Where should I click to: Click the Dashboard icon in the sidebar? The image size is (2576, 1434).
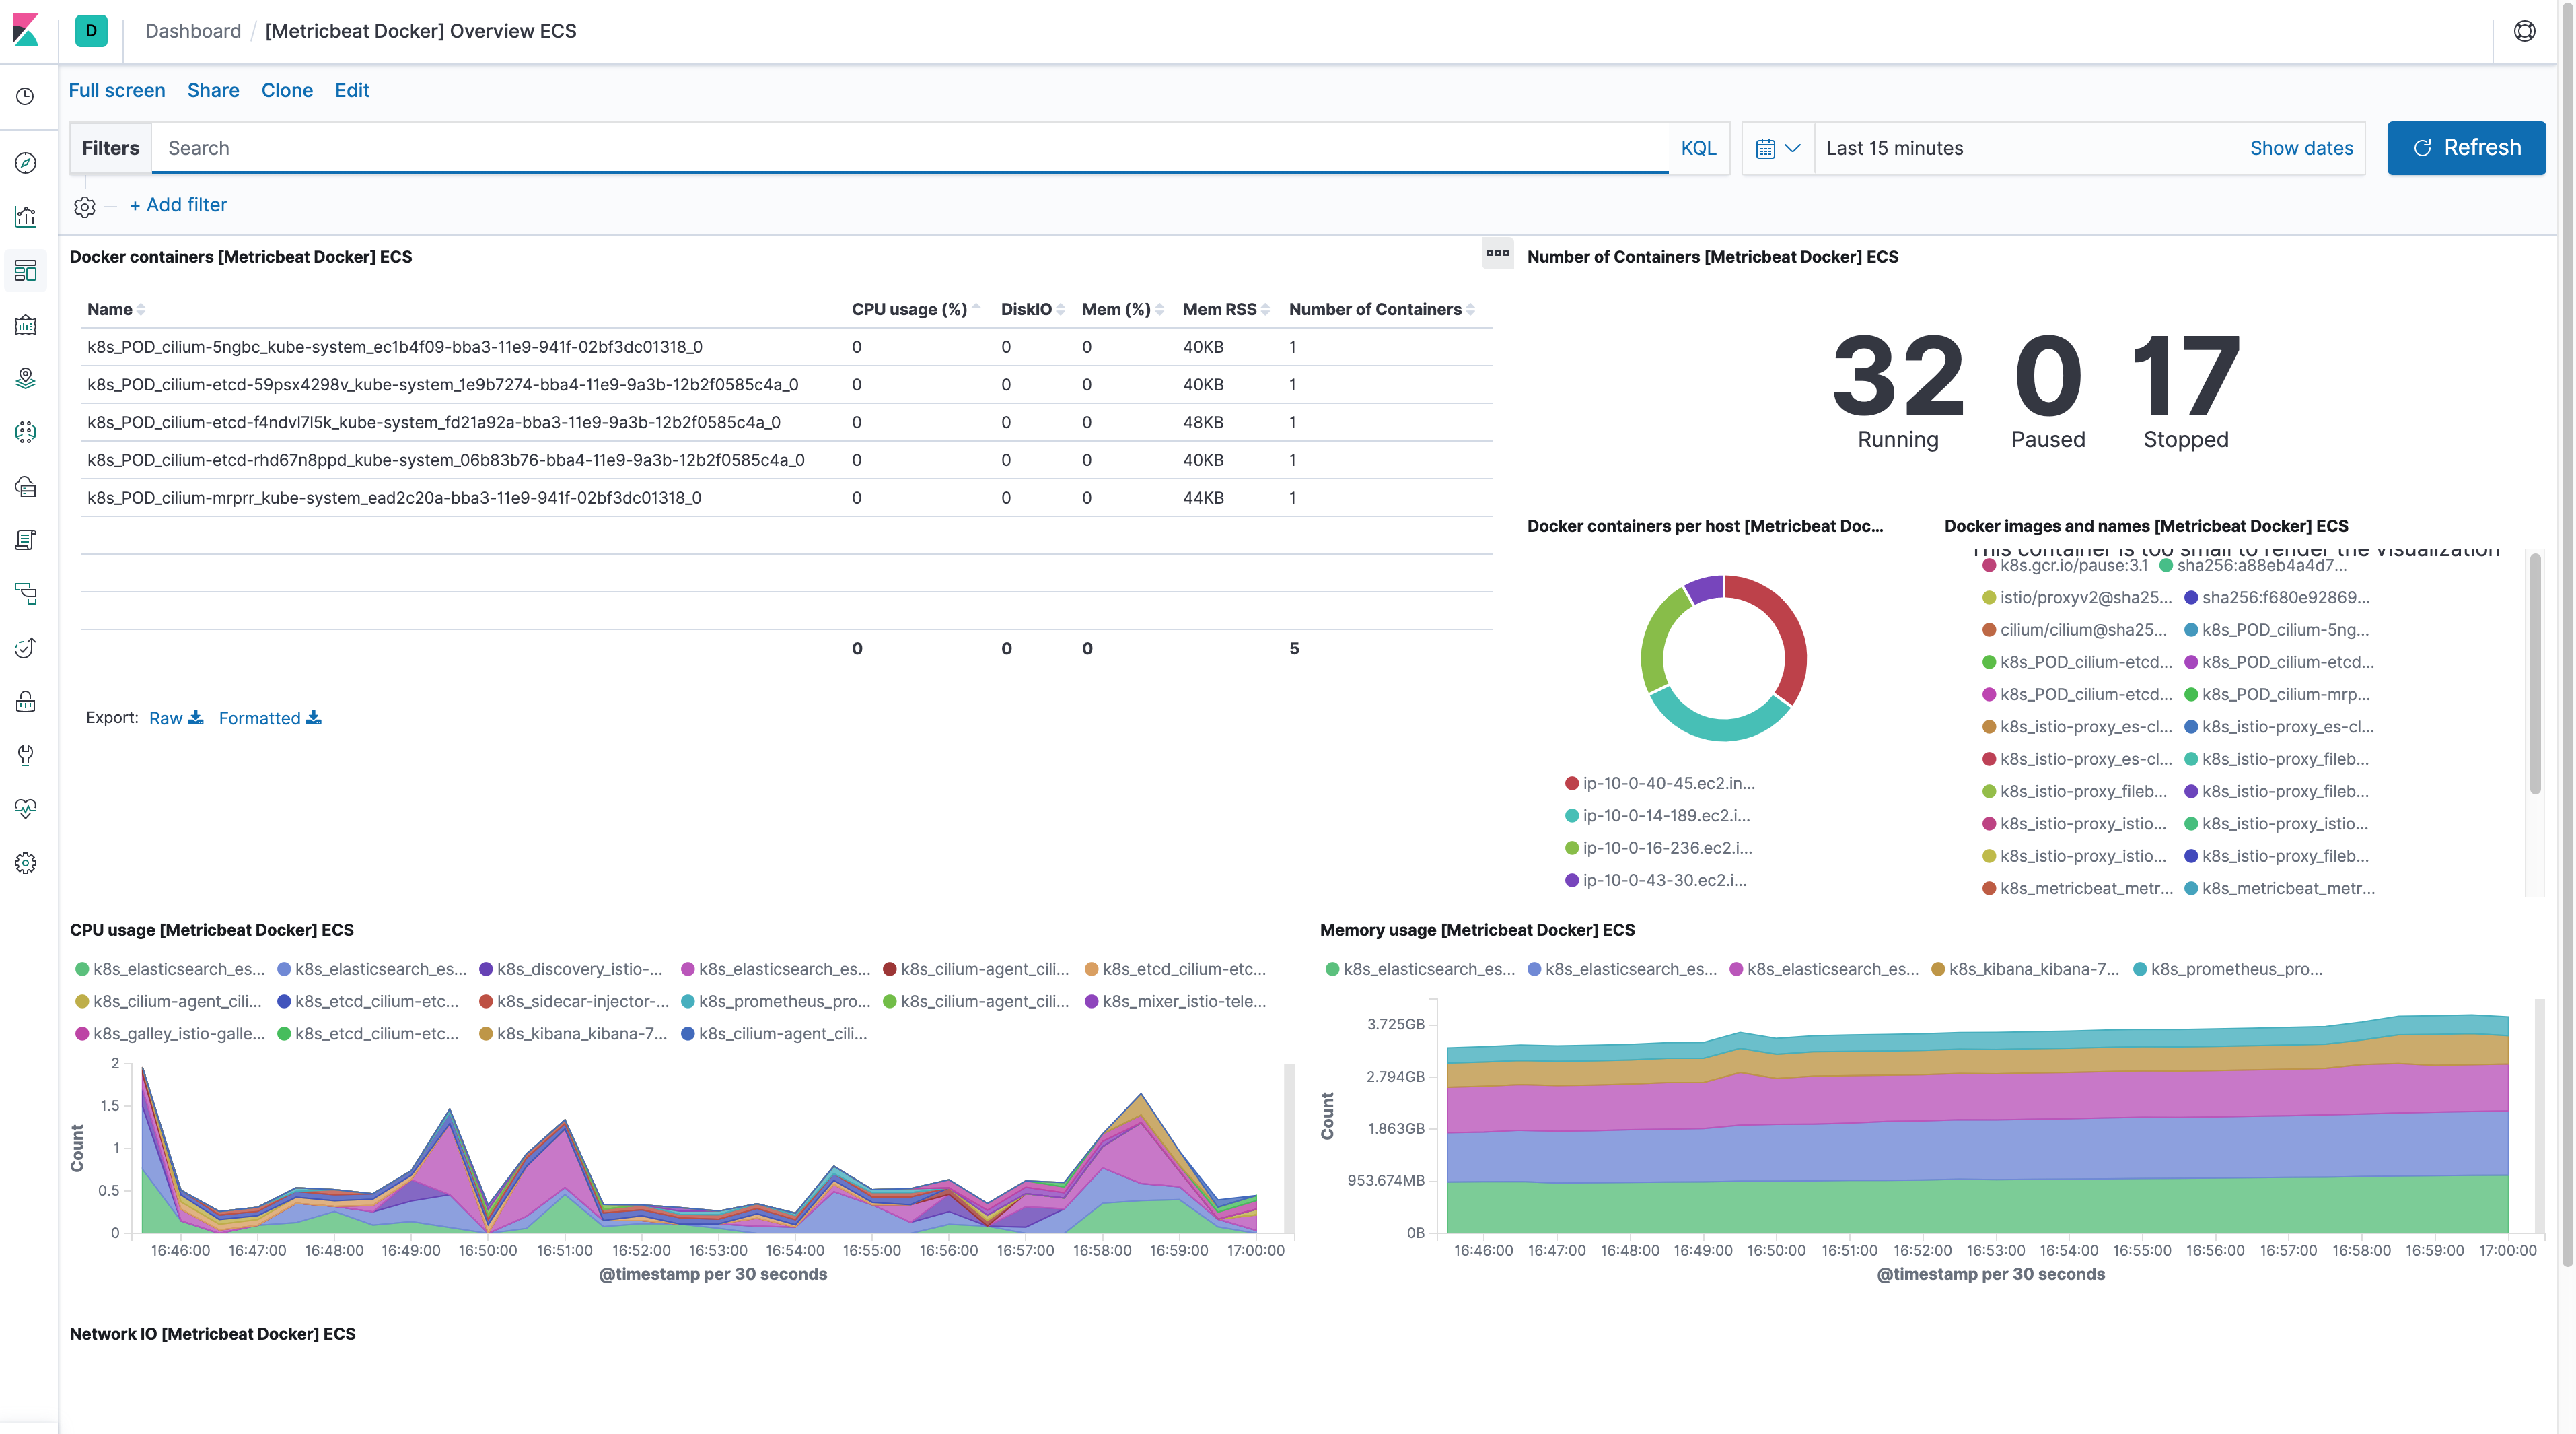[x=26, y=270]
